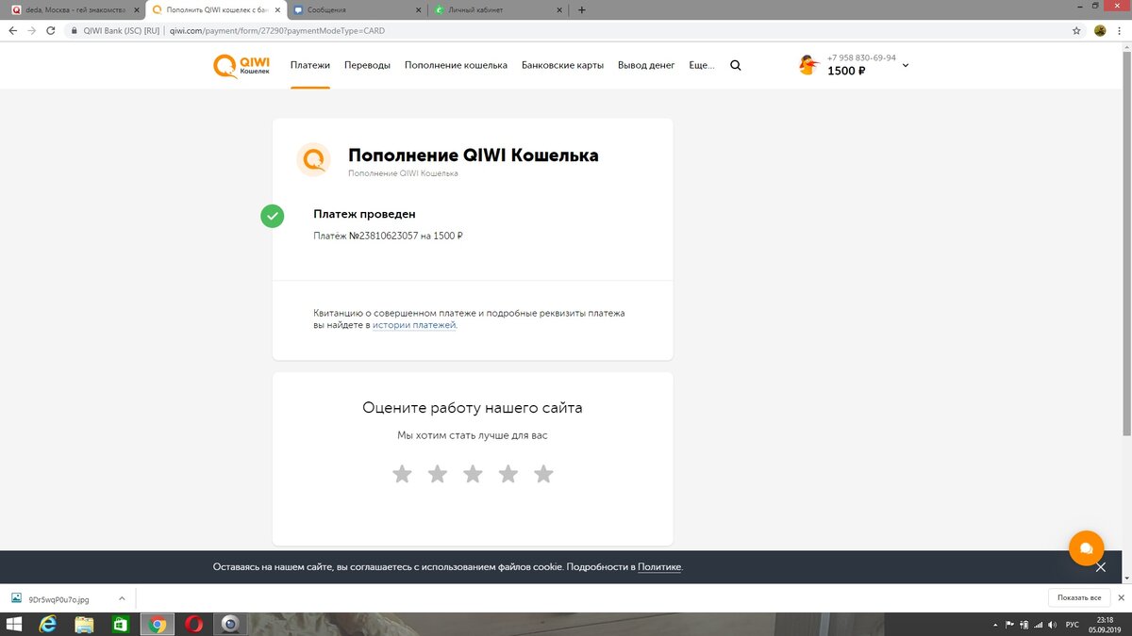1132x636 pixels.
Task: Open the Политике link
Action: pyautogui.click(x=659, y=567)
